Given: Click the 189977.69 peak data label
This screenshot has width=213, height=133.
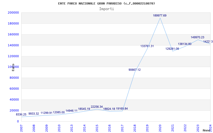Looking at the screenshot, I should click(x=159, y=15).
